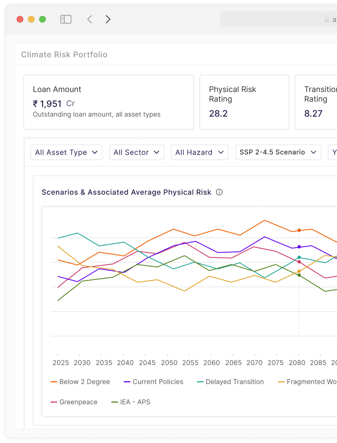Screen dimensions: 337x443
Task: Click the yellow data point at 2080
Action: tap(299, 271)
